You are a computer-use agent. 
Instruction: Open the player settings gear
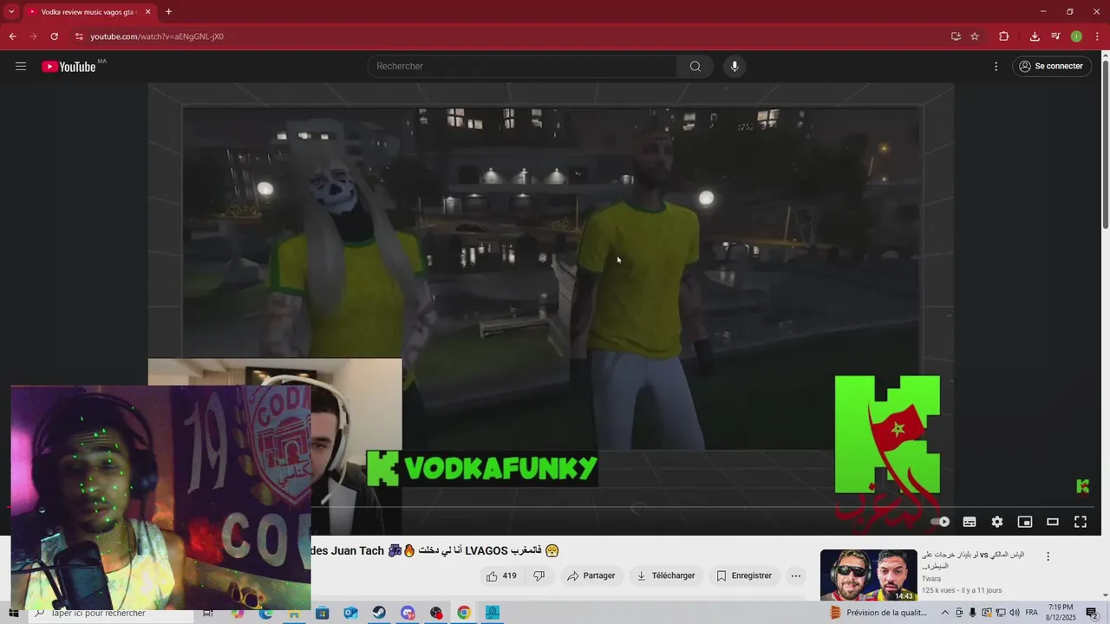click(997, 522)
